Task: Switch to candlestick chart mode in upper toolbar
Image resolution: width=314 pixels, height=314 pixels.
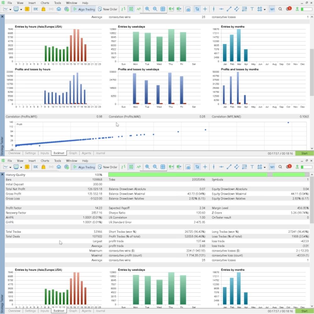Action: [x=131, y=9]
